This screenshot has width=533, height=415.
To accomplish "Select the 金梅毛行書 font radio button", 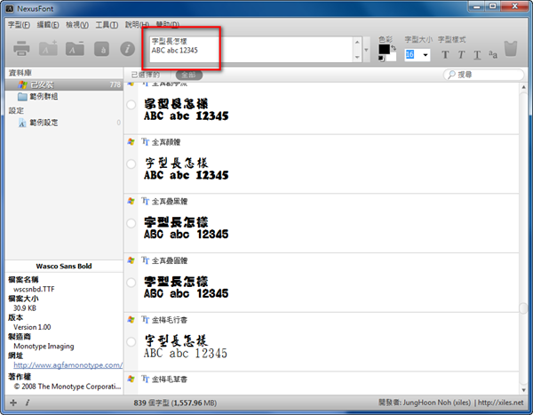I will [131, 341].
